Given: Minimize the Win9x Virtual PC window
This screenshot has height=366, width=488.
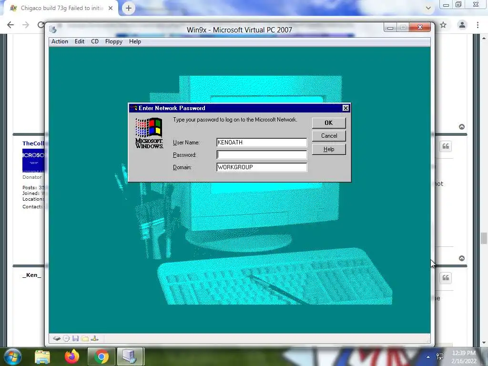Looking at the screenshot, I should (x=390, y=27).
